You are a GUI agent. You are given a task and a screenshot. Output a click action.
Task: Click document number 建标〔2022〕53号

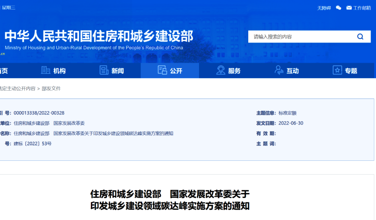pos(32,144)
